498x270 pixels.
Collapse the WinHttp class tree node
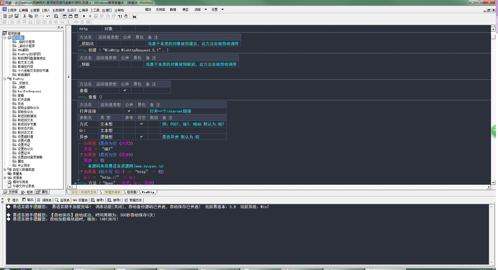[5, 79]
